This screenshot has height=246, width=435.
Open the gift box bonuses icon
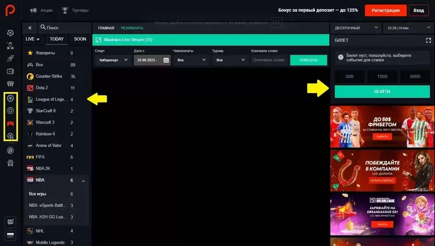pos(10,163)
